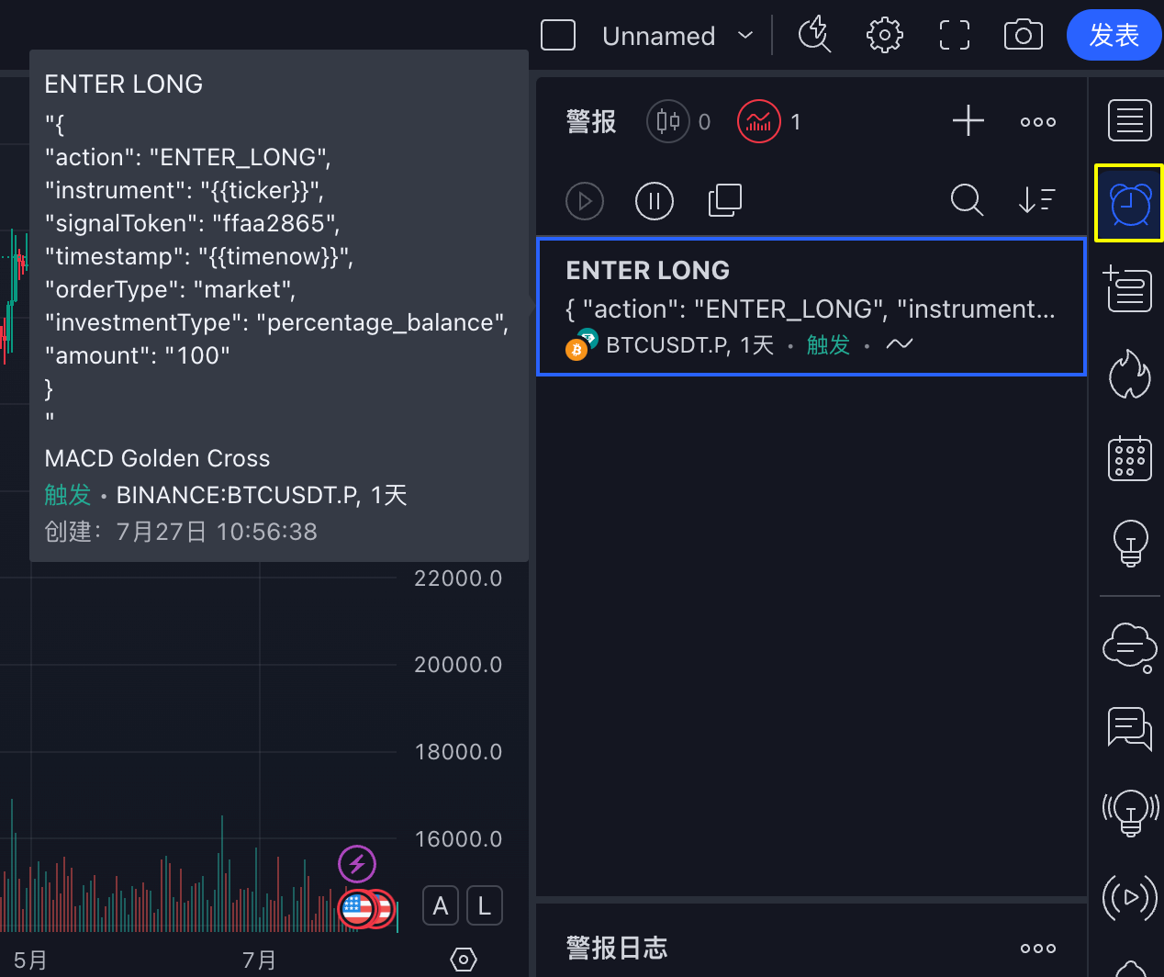Viewport: 1164px width, 977px height.
Task: Restart all alerts with the play button
Action: click(x=585, y=200)
